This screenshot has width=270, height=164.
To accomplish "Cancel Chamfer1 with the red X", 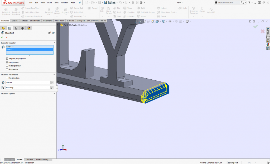I will pyautogui.click(x=7, y=37).
